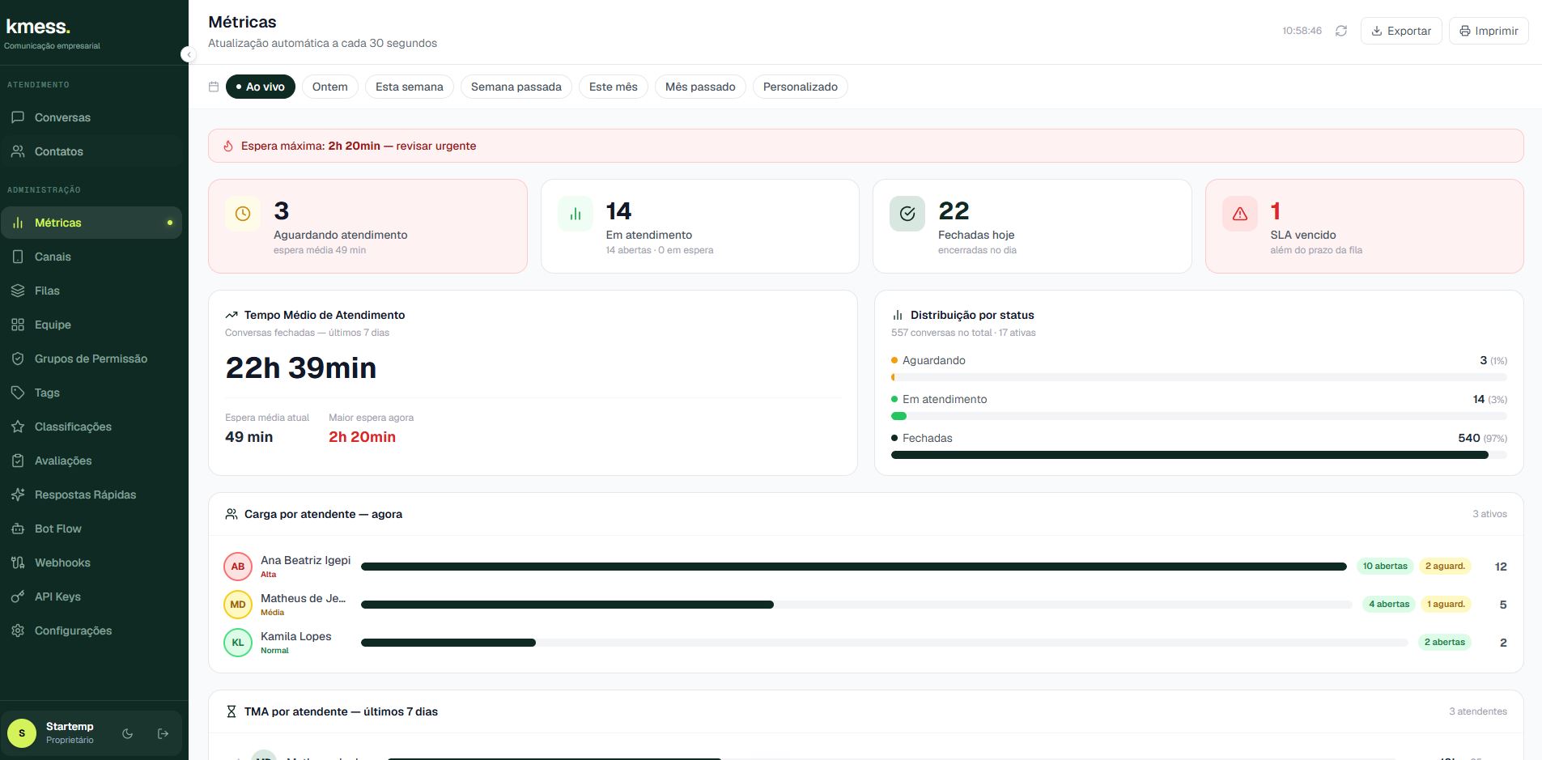The width and height of the screenshot is (1542, 760).
Task: Open the Personalizado date range
Action: (x=801, y=87)
